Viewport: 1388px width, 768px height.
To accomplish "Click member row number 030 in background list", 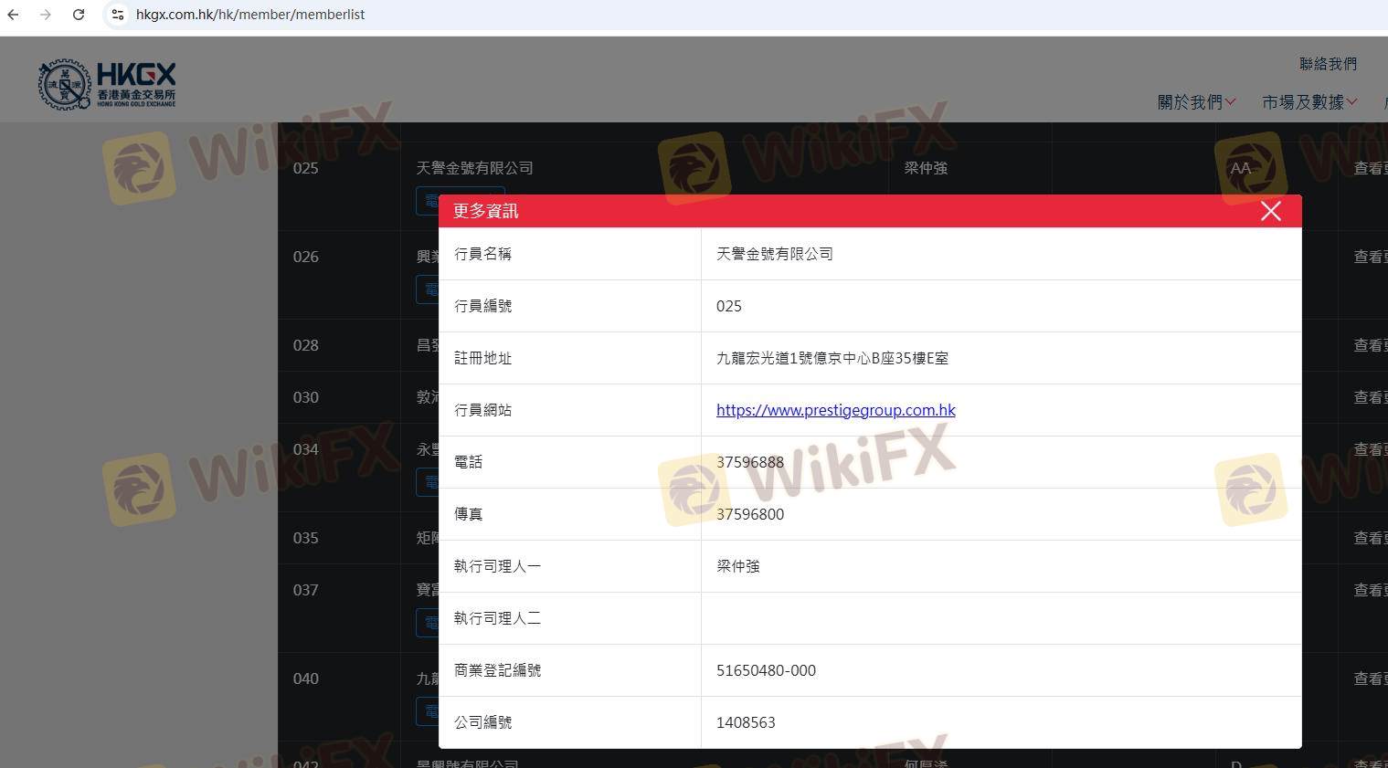I will pos(305,397).
